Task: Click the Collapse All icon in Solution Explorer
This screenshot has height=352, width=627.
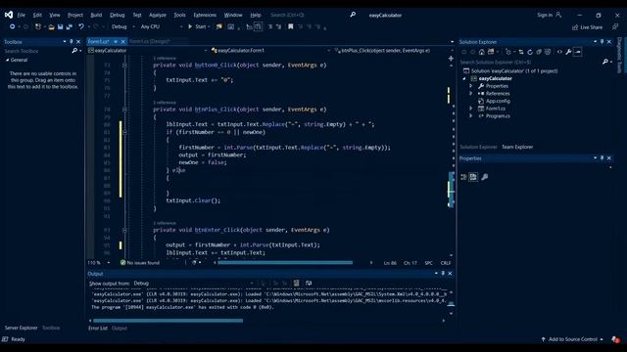Action: coord(539,52)
